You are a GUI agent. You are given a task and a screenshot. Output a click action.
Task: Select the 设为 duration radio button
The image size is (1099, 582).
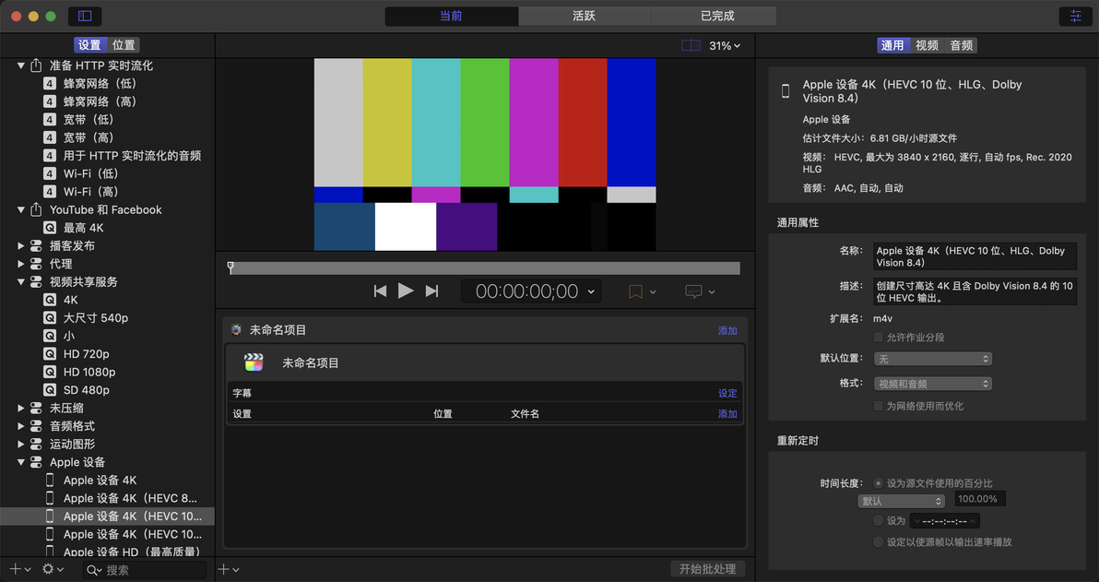click(879, 520)
